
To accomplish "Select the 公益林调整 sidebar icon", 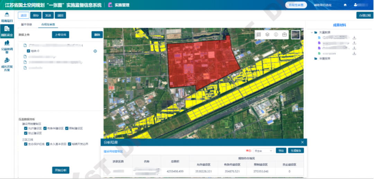I will click(x=7, y=45).
